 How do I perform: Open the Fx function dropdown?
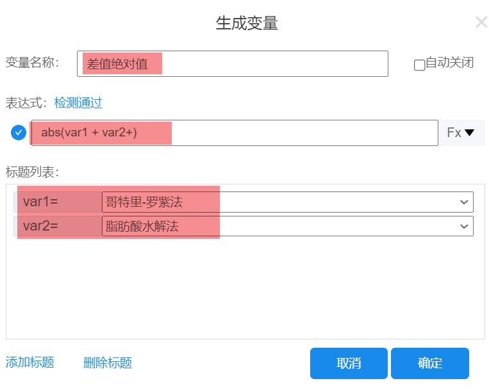click(x=461, y=133)
